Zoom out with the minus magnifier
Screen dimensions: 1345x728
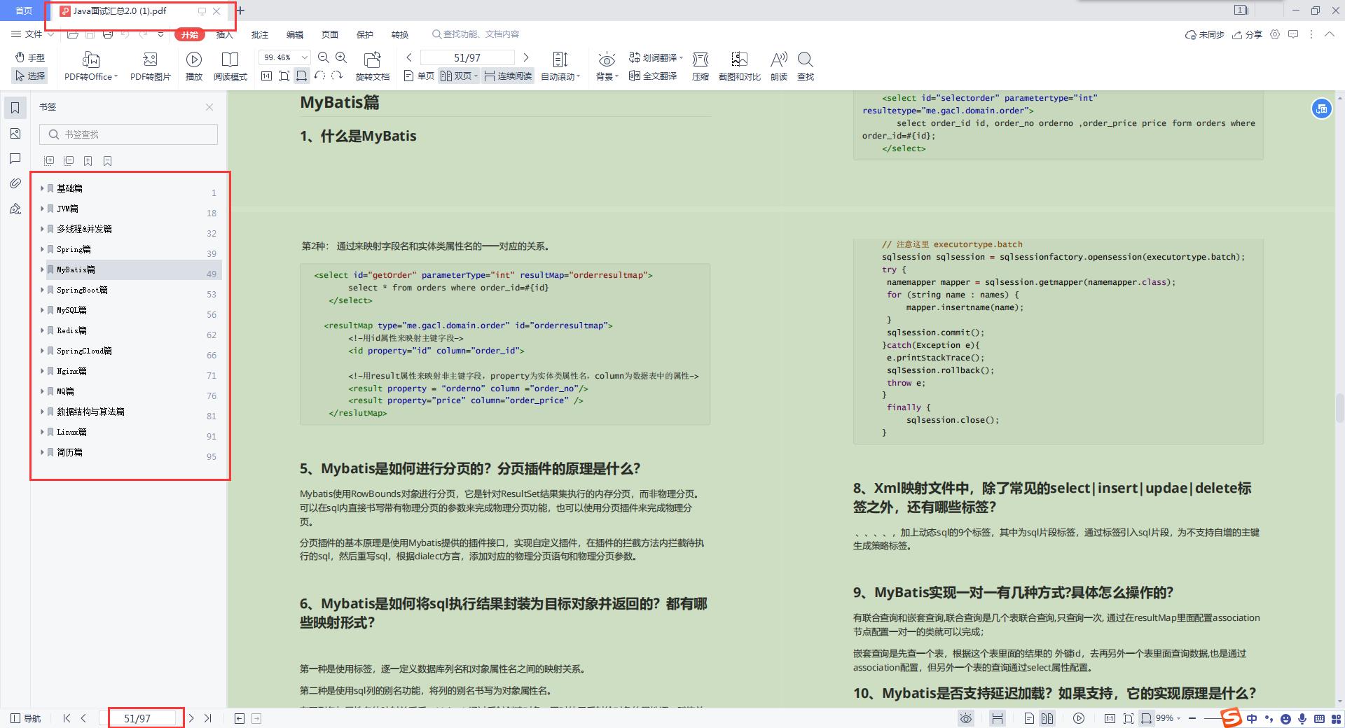pos(324,57)
